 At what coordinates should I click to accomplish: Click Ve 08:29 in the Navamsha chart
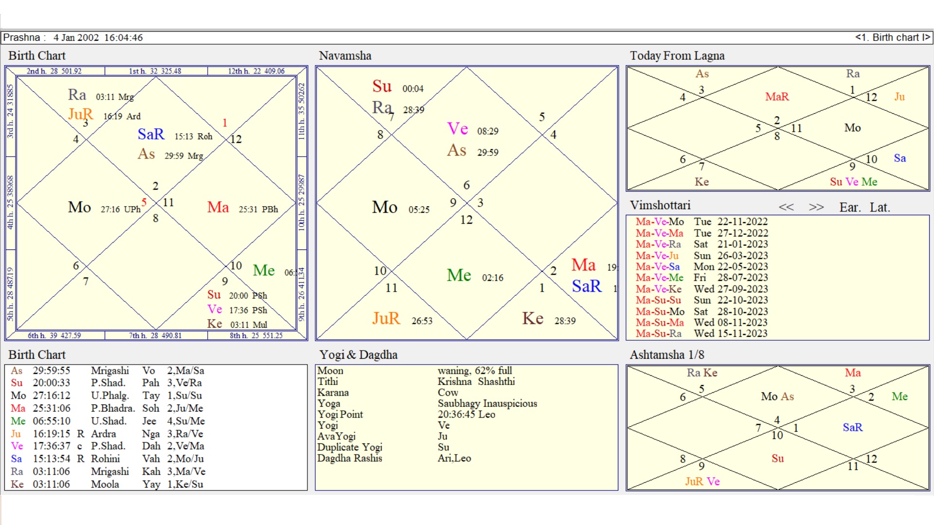473,129
